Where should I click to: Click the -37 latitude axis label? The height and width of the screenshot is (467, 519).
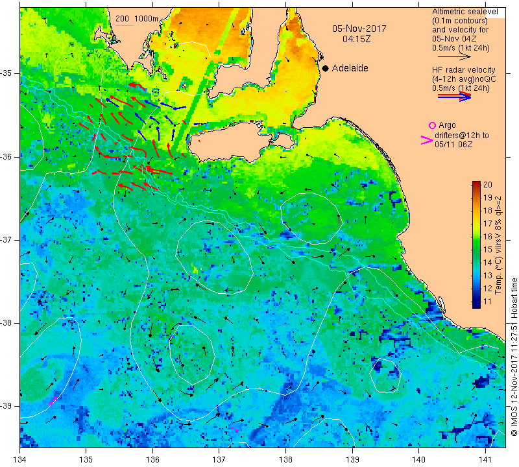(x=6, y=239)
